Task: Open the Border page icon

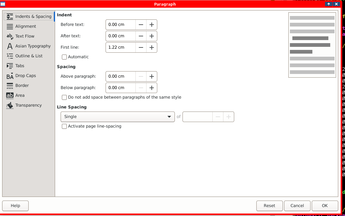Action: 10,86
